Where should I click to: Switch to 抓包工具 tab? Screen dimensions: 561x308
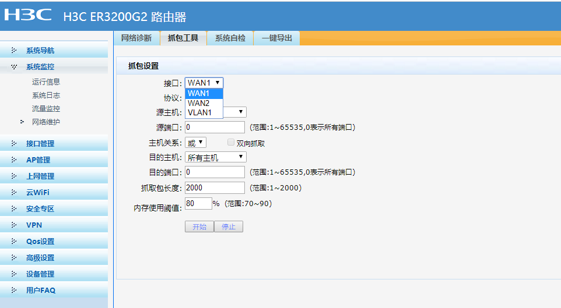[183, 38]
